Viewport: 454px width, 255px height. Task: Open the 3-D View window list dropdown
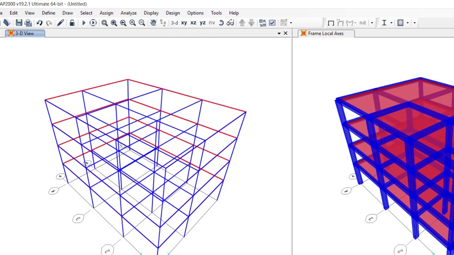(279, 33)
